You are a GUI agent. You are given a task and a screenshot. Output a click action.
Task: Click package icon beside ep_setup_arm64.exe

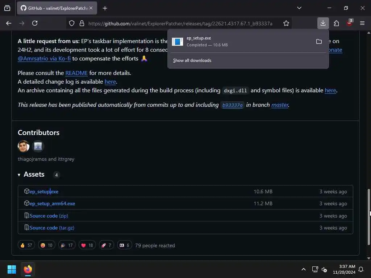(x=27, y=203)
